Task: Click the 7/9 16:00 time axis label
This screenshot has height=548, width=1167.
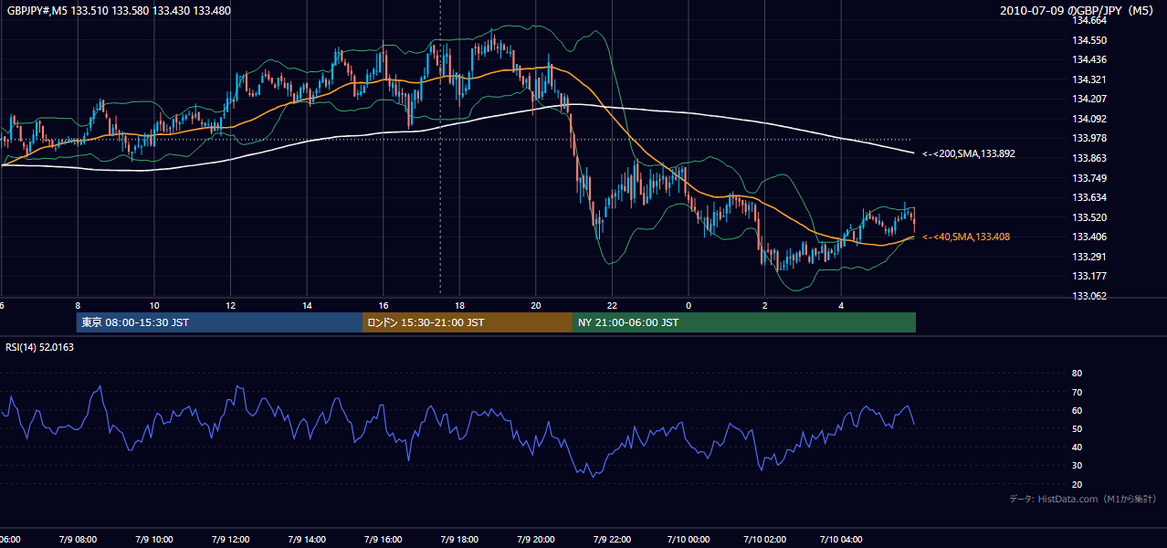Action: click(x=383, y=540)
